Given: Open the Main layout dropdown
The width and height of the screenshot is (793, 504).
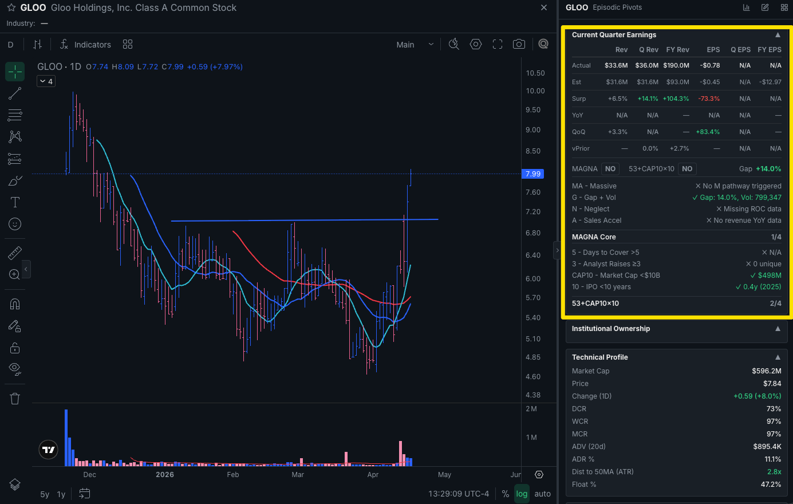Looking at the screenshot, I should click(416, 44).
